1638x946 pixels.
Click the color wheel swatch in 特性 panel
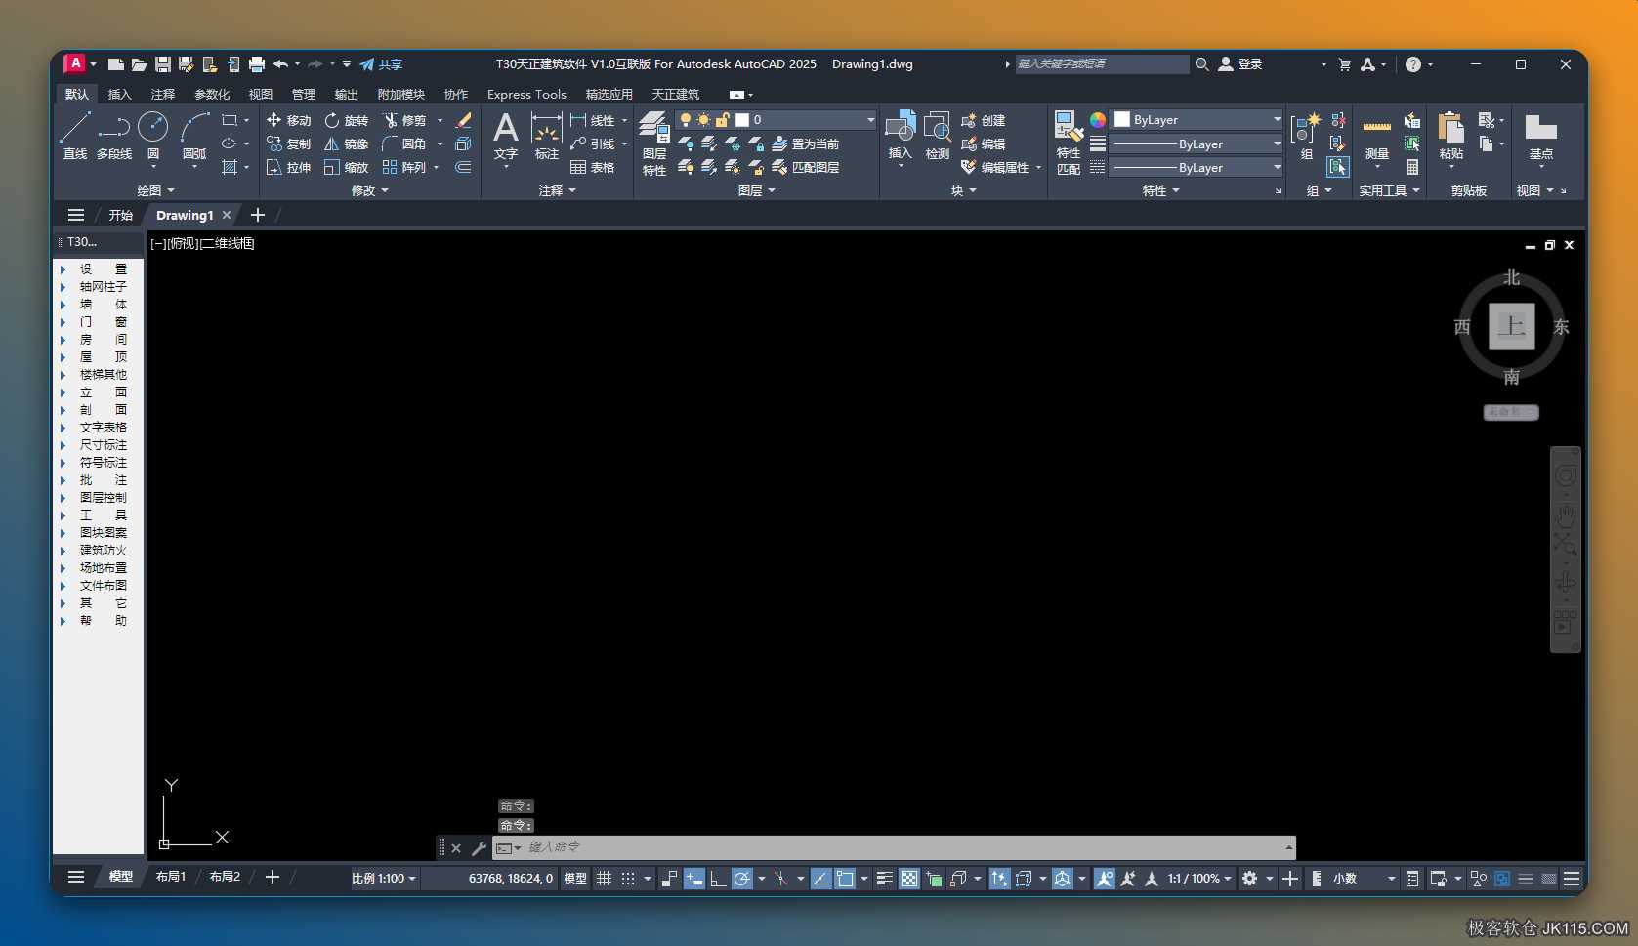pos(1098,119)
